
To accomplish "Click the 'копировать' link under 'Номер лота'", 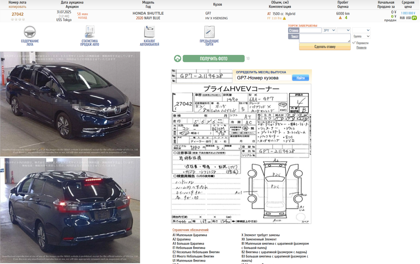I will click(x=17, y=7).
